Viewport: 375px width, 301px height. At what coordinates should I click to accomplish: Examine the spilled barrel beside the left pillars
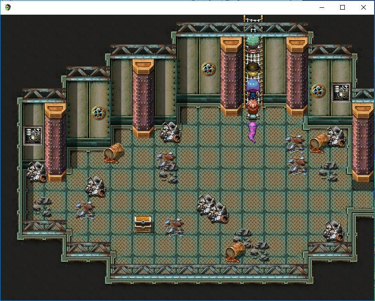point(114,153)
